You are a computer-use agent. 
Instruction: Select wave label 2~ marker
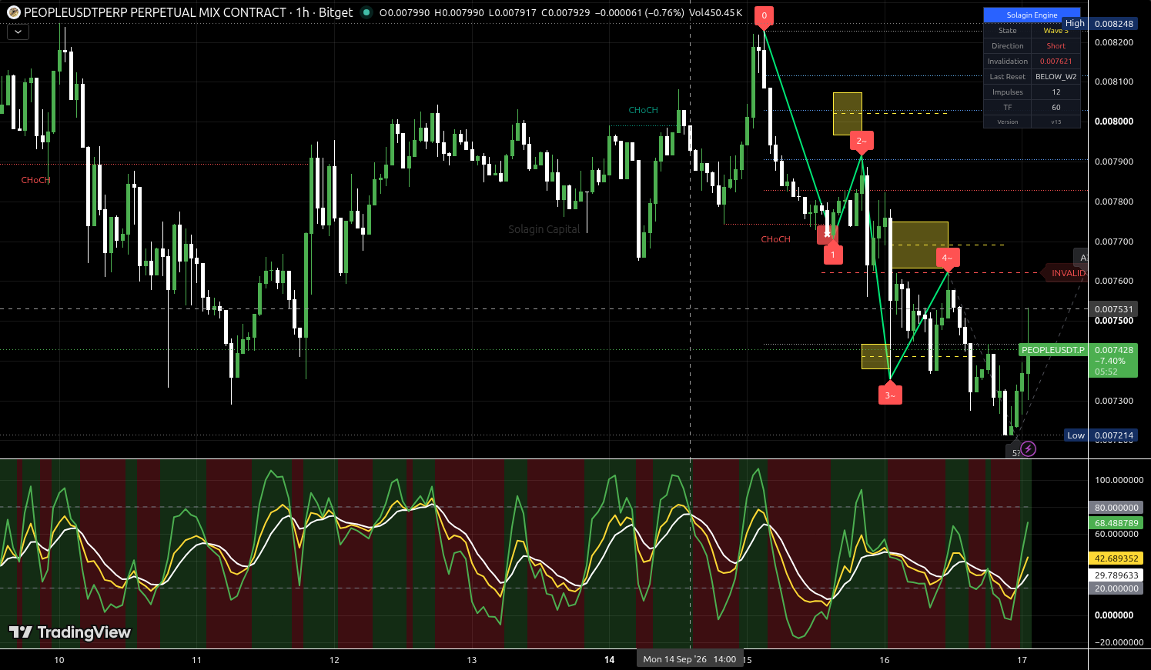862,141
